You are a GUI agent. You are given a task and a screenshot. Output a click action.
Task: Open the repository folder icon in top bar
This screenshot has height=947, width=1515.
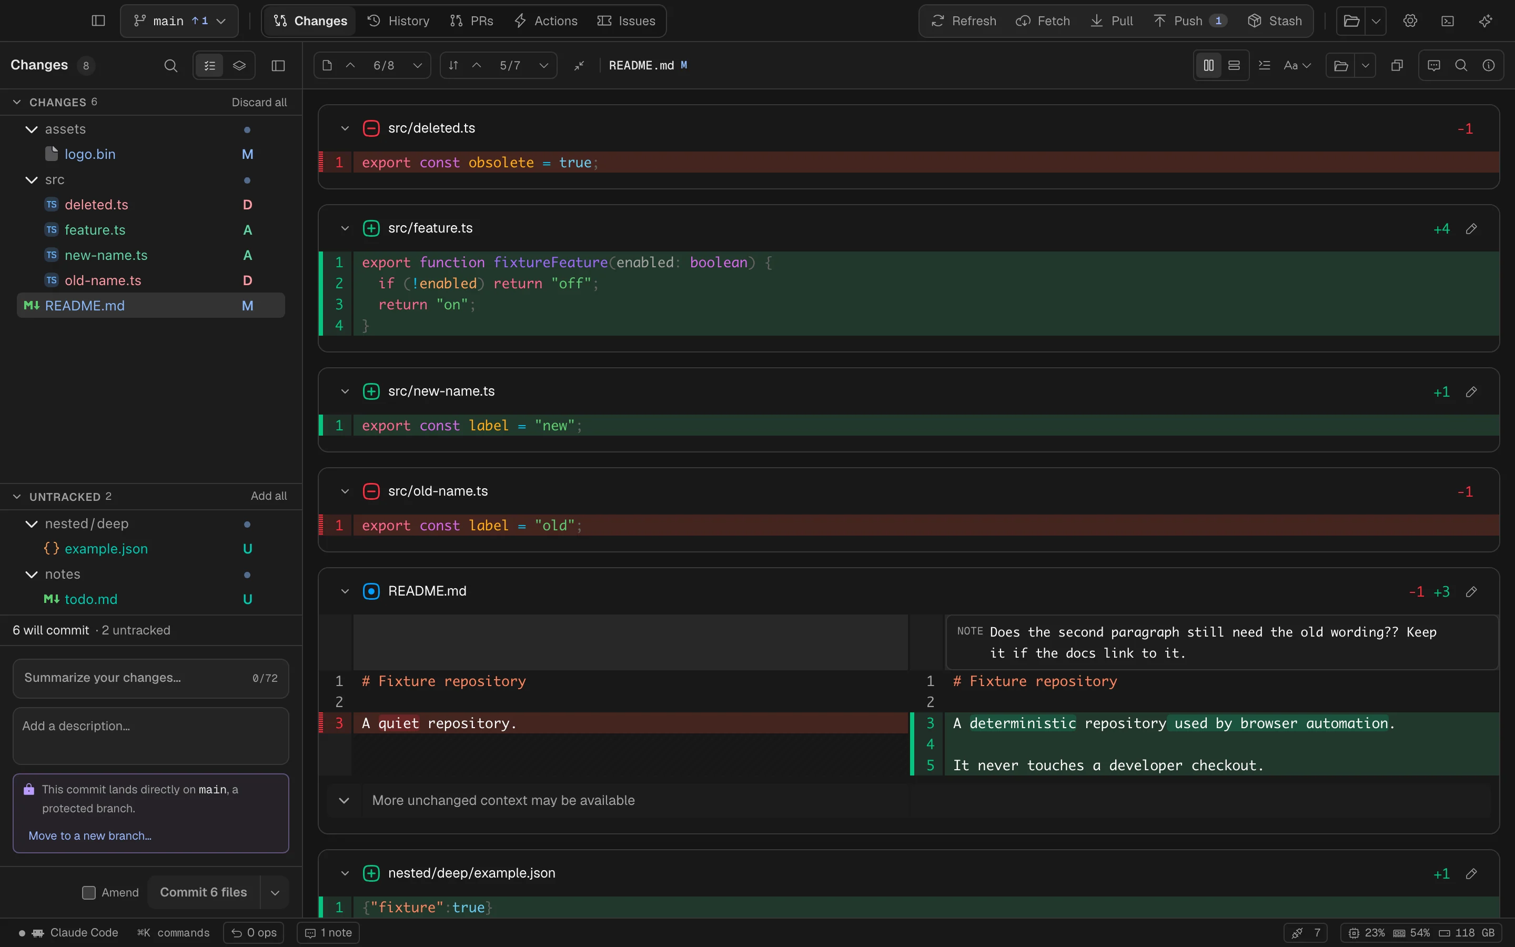coord(1351,21)
